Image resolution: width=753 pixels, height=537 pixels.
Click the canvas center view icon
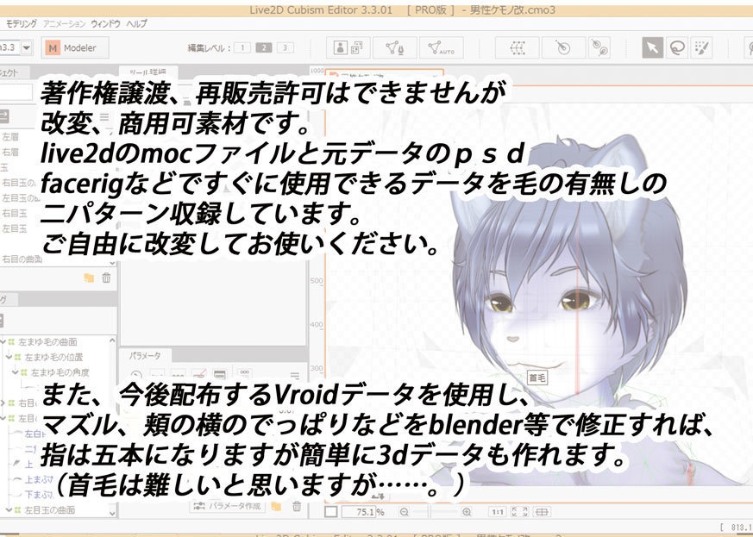541,512
